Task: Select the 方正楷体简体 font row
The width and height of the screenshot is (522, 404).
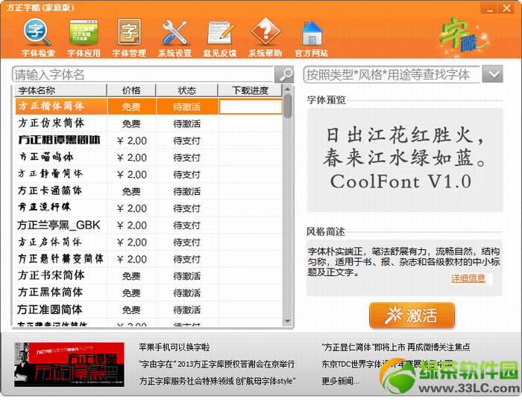Action: 149,106
